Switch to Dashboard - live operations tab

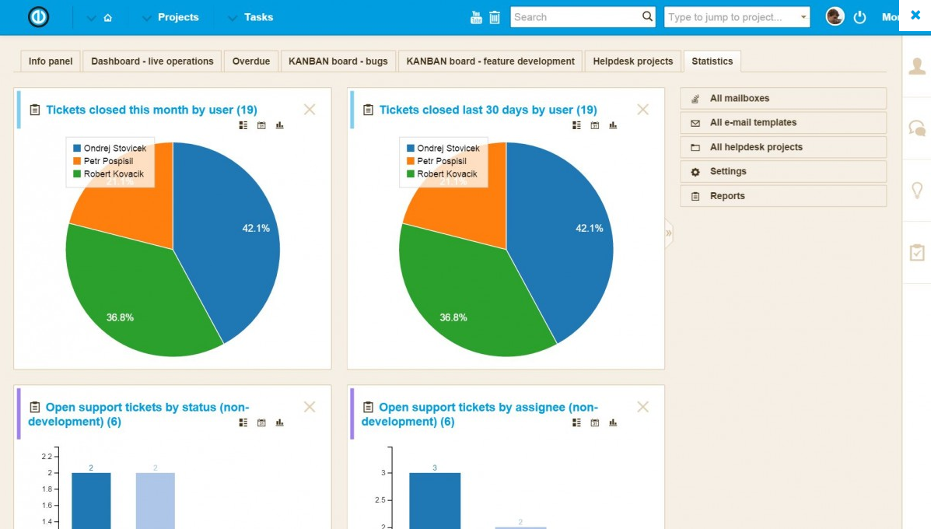coord(152,61)
